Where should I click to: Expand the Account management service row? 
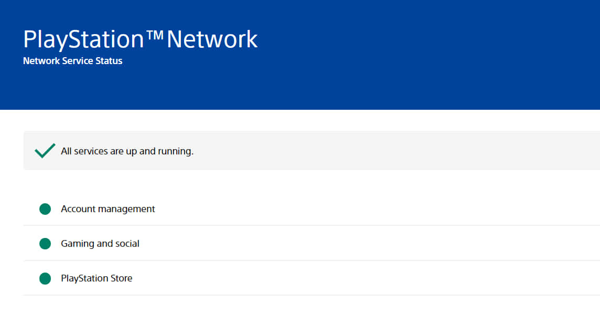312,209
